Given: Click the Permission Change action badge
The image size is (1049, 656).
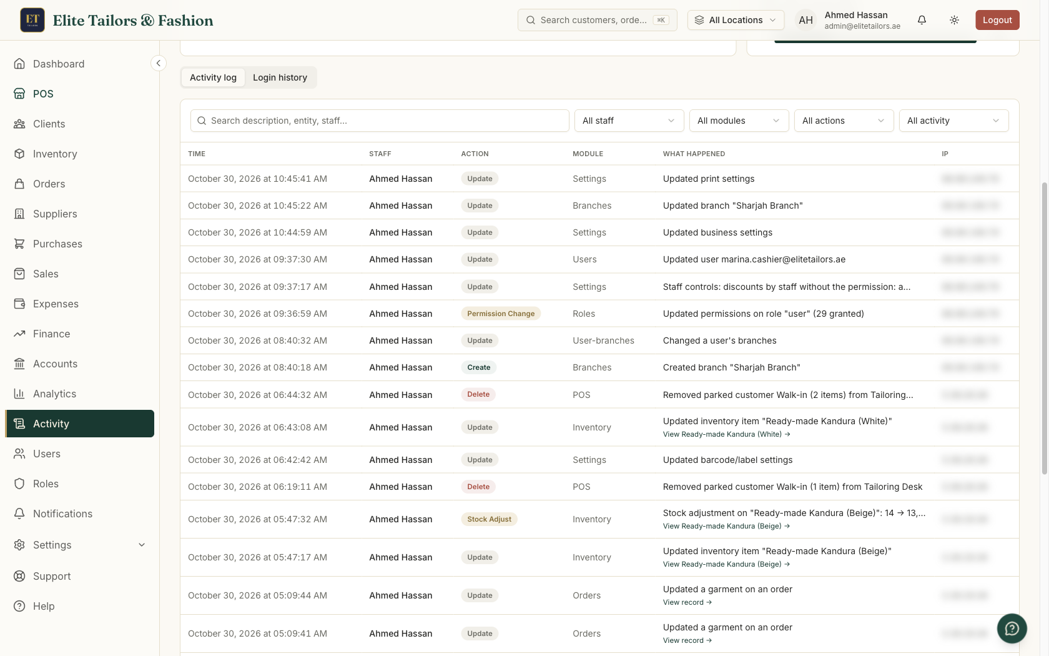Looking at the screenshot, I should pyautogui.click(x=501, y=314).
